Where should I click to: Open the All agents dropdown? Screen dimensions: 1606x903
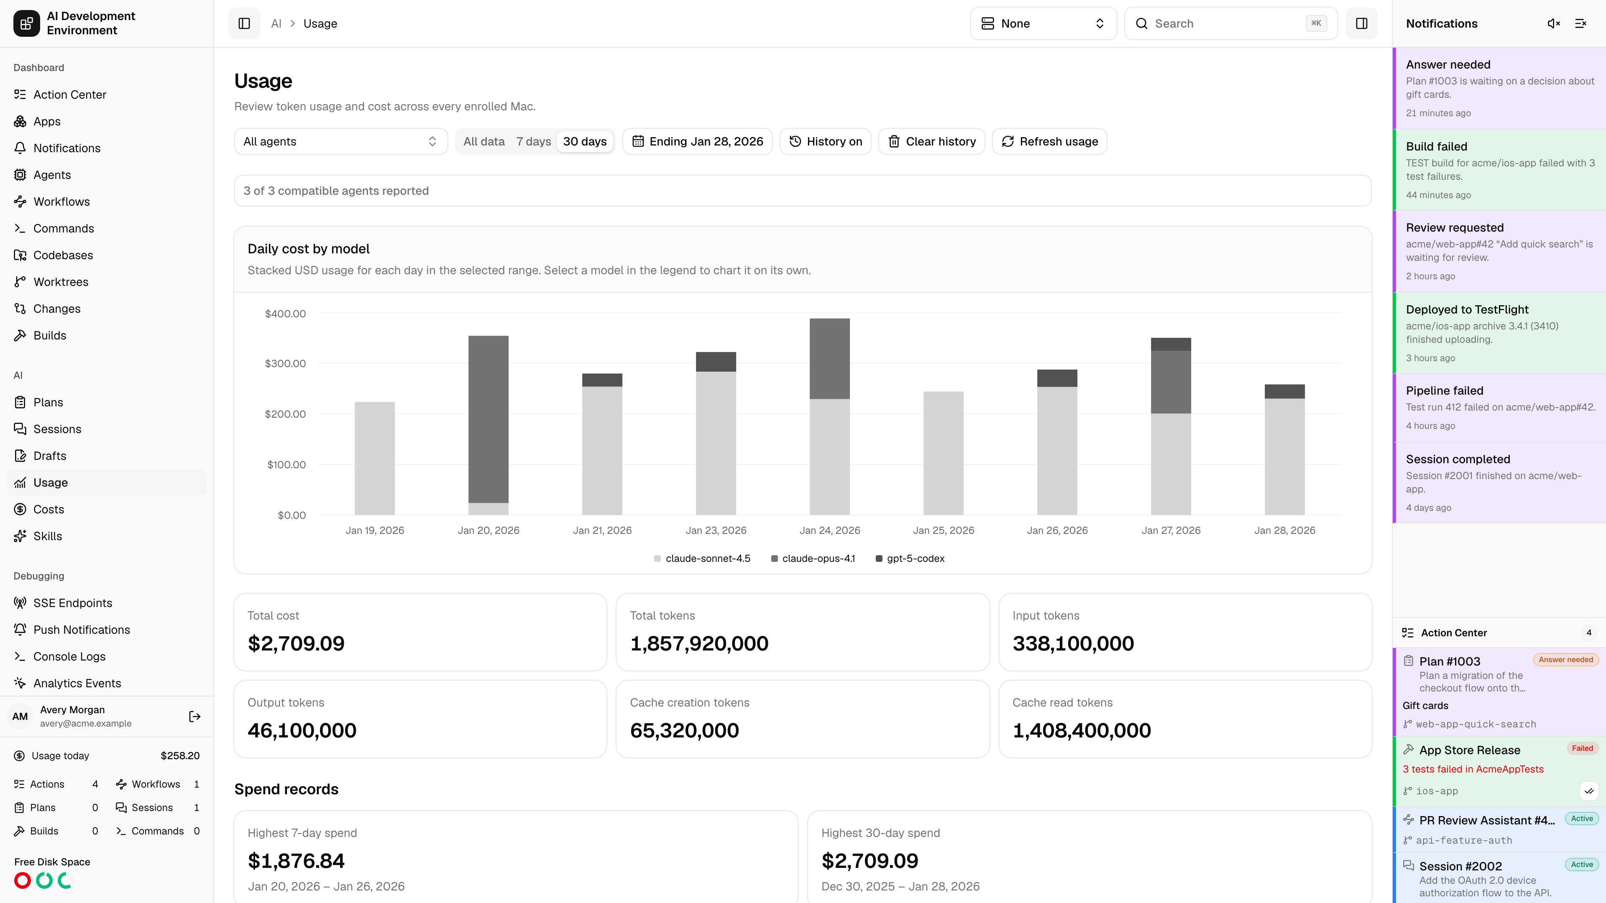coord(341,141)
